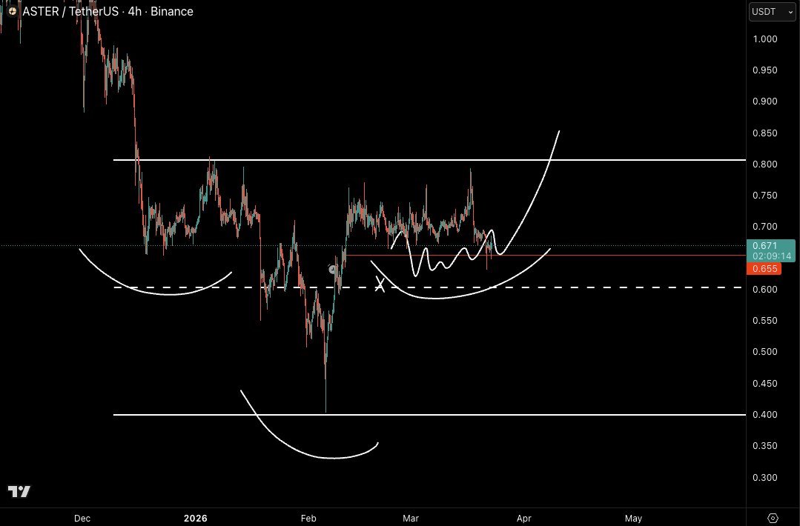The height and width of the screenshot is (526, 800).
Task: Click the 0.950 price axis label
Action: [x=765, y=70]
